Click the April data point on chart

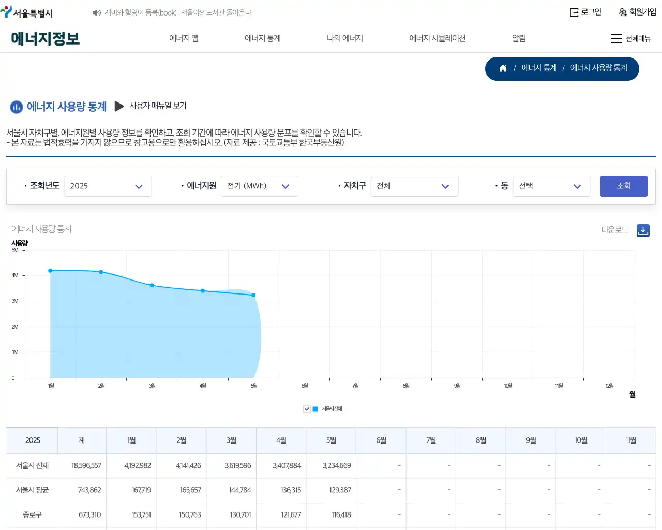point(203,291)
